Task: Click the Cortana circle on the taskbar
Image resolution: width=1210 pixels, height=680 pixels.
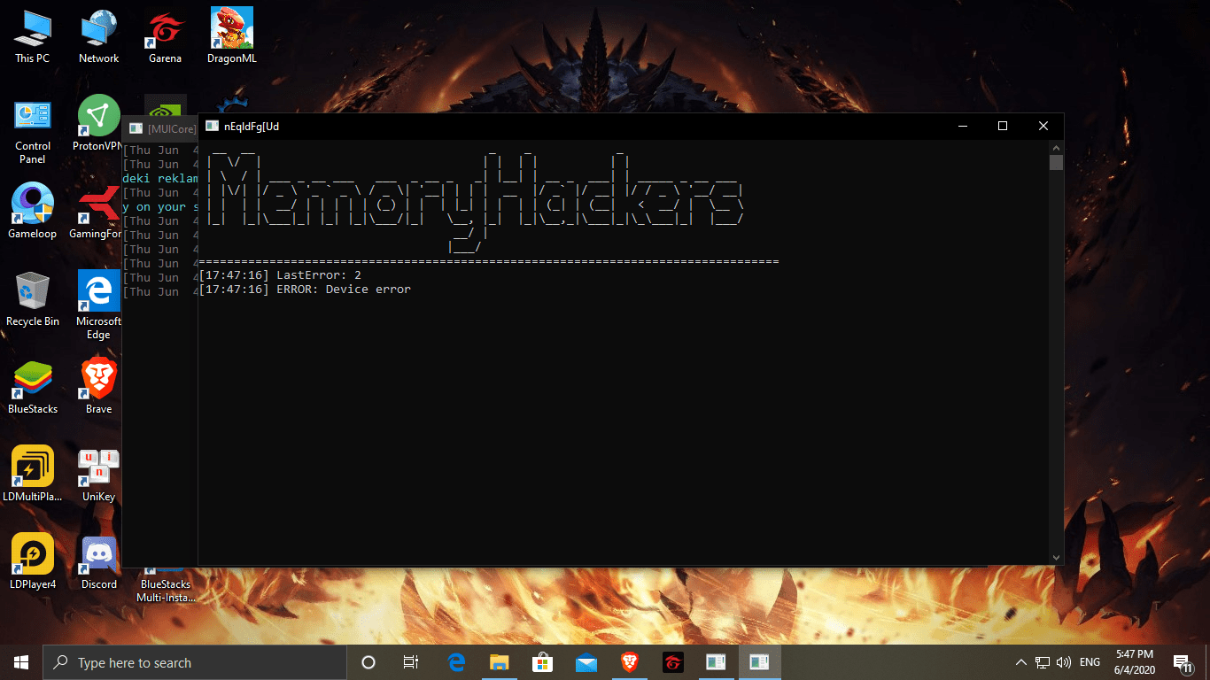Action: (x=368, y=662)
